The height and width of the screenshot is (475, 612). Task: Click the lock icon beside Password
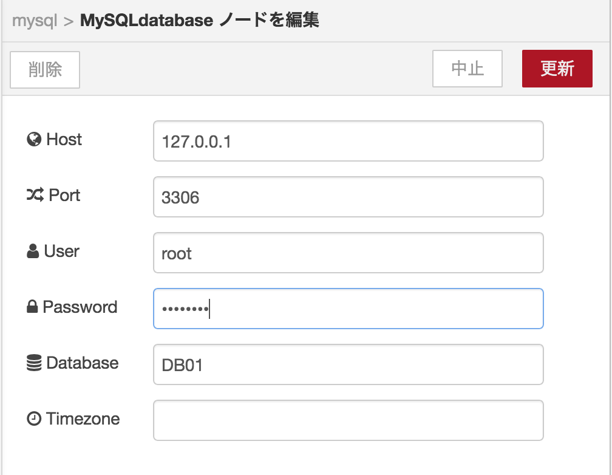coord(32,307)
